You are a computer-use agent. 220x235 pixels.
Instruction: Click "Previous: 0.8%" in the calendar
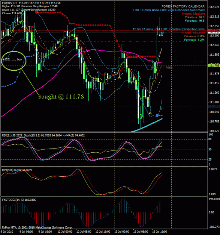click(x=194, y=36)
